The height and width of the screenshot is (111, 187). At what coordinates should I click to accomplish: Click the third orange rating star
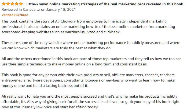12,4
